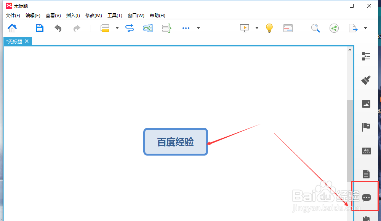Open the 插入(I) menu
The image size is (381, 221).
[x=73, y=16]
